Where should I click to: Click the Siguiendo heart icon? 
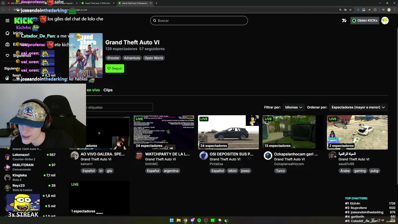7,55
